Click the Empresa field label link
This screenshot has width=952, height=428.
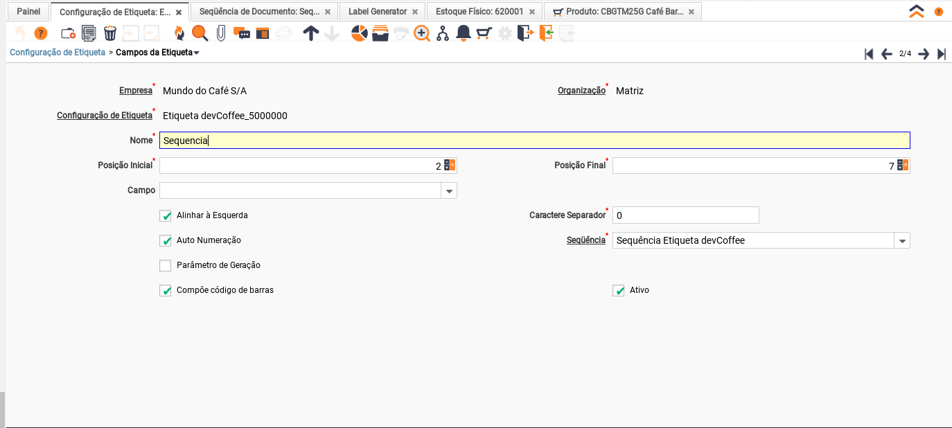coord(136,91)
